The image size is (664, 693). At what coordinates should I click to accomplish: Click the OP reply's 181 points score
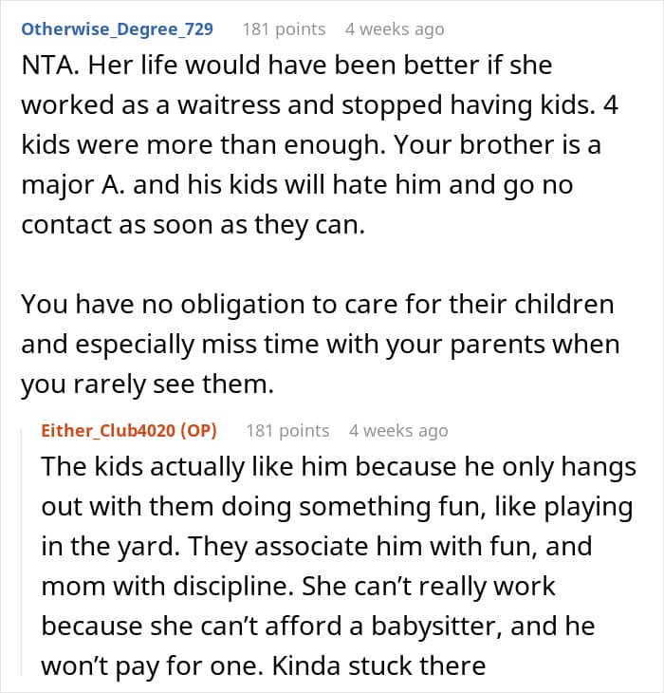coord(287,430)
